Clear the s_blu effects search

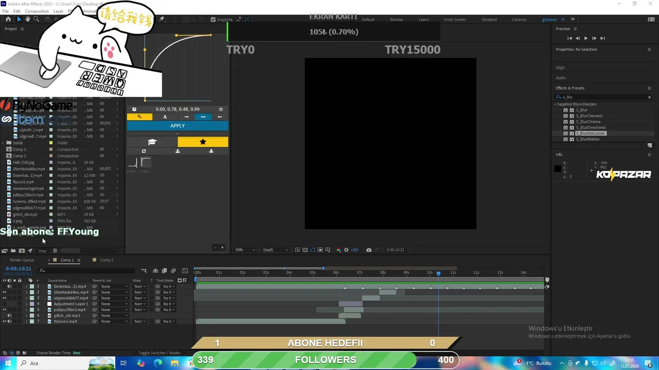coord(649,97)
